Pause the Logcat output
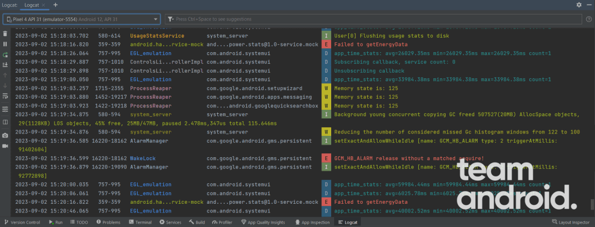 tap(5, 44)
